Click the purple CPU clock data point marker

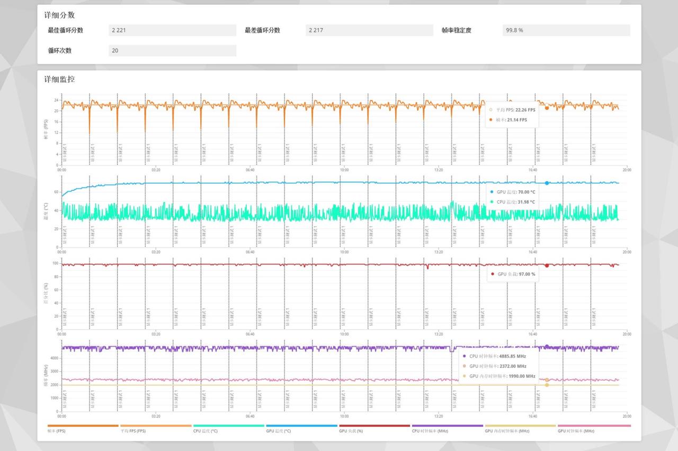547,347
